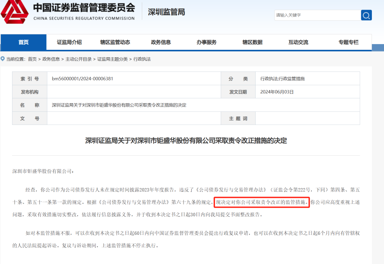Image resolution: width=384 pixels, height=264 pixels.
Task: Open the 辖区监管动态 menu item
Action: (x=115, y=42)
